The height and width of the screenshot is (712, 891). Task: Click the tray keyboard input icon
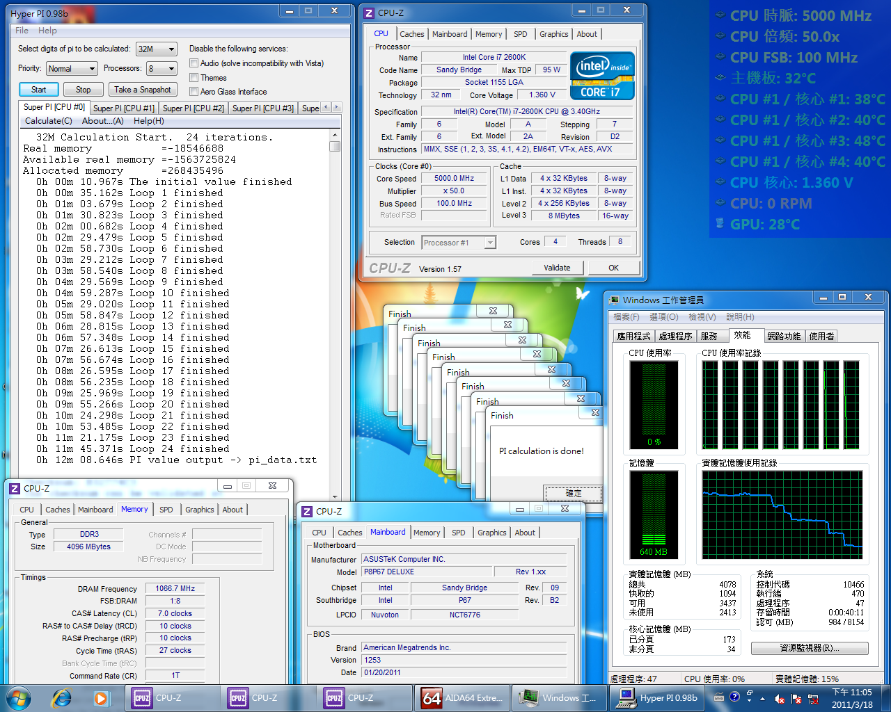pos(719,697)
